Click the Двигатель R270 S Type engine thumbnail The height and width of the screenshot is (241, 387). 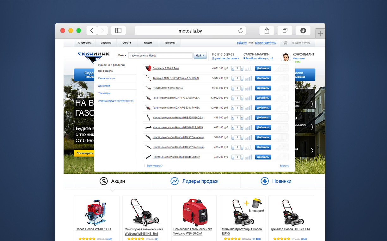click(148, 68)
